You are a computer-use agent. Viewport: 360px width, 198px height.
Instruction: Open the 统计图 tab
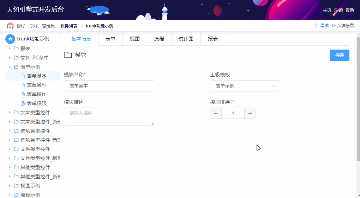186,39
